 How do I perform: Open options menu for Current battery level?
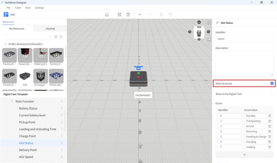click(x=62, y=115)
